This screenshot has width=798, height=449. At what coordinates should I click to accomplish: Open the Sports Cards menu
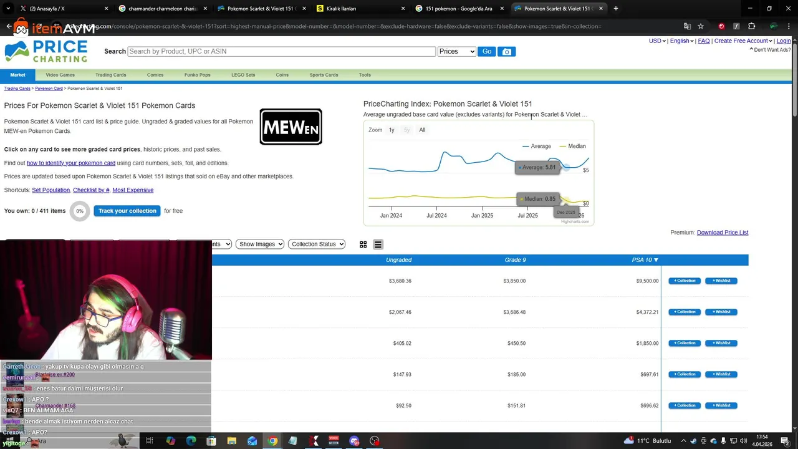[324, 75]
